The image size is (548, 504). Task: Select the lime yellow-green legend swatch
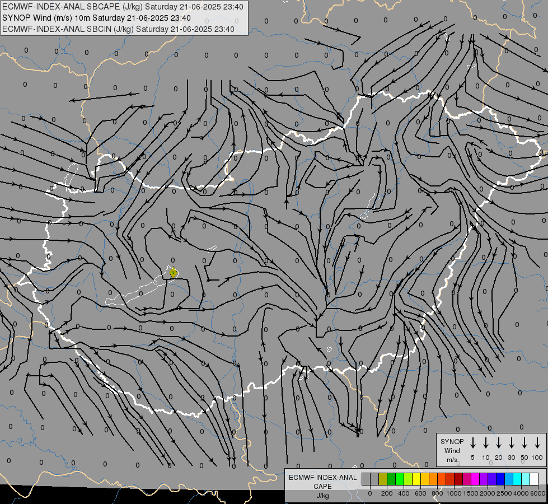(x=408, y=479)
